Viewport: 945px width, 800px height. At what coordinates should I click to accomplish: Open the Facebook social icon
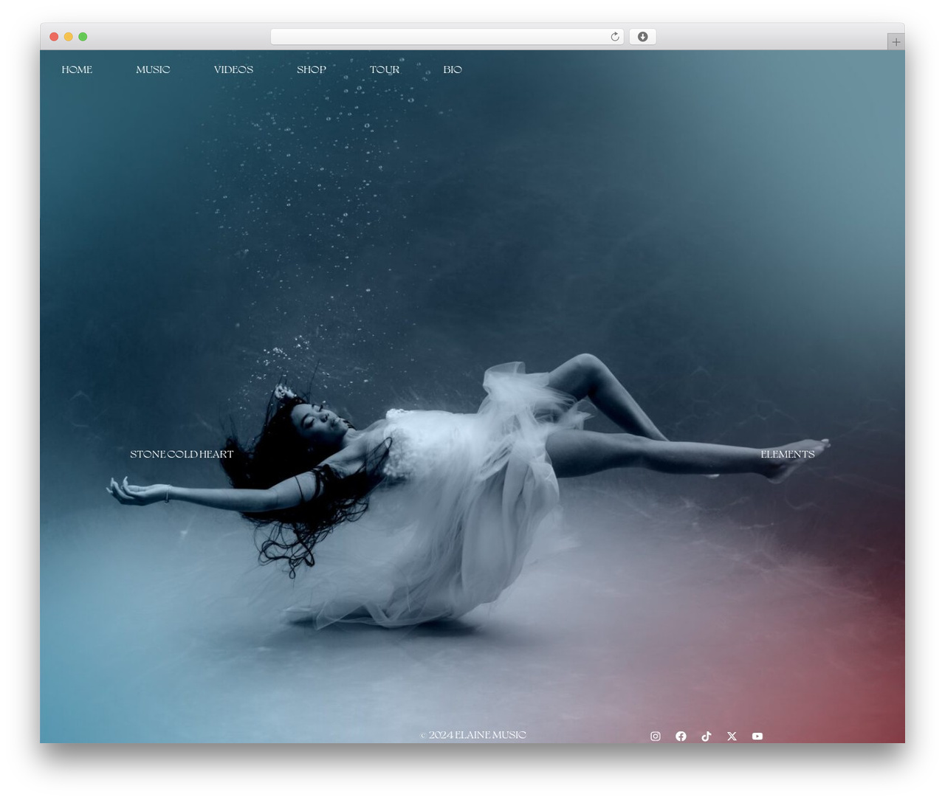pos(681,736)
